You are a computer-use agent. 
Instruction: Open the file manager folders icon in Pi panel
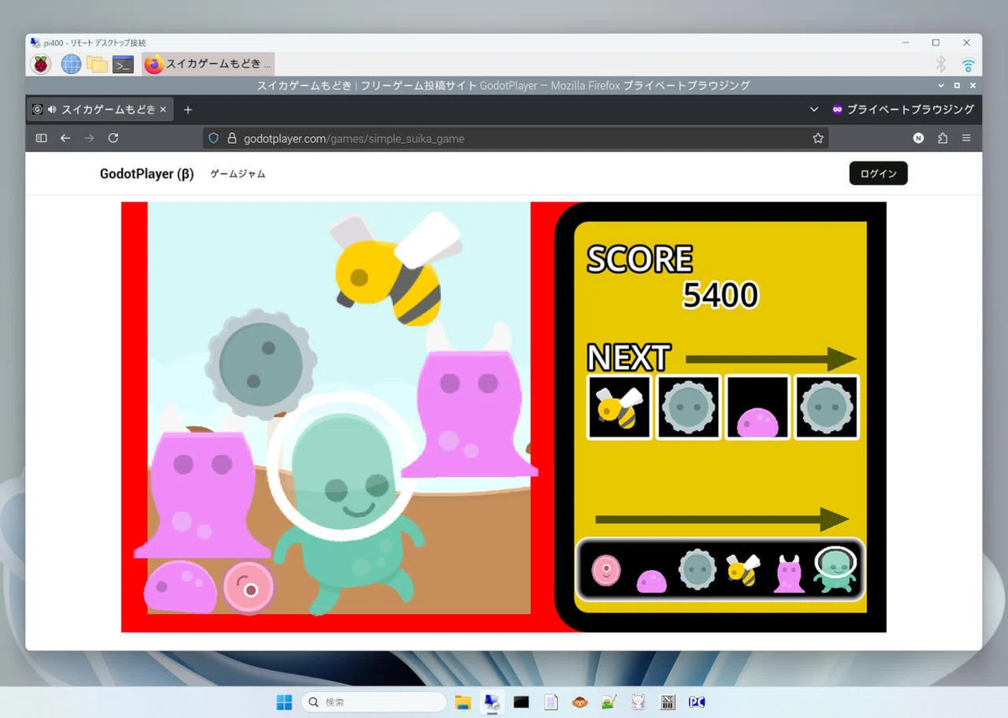(97, 64)
